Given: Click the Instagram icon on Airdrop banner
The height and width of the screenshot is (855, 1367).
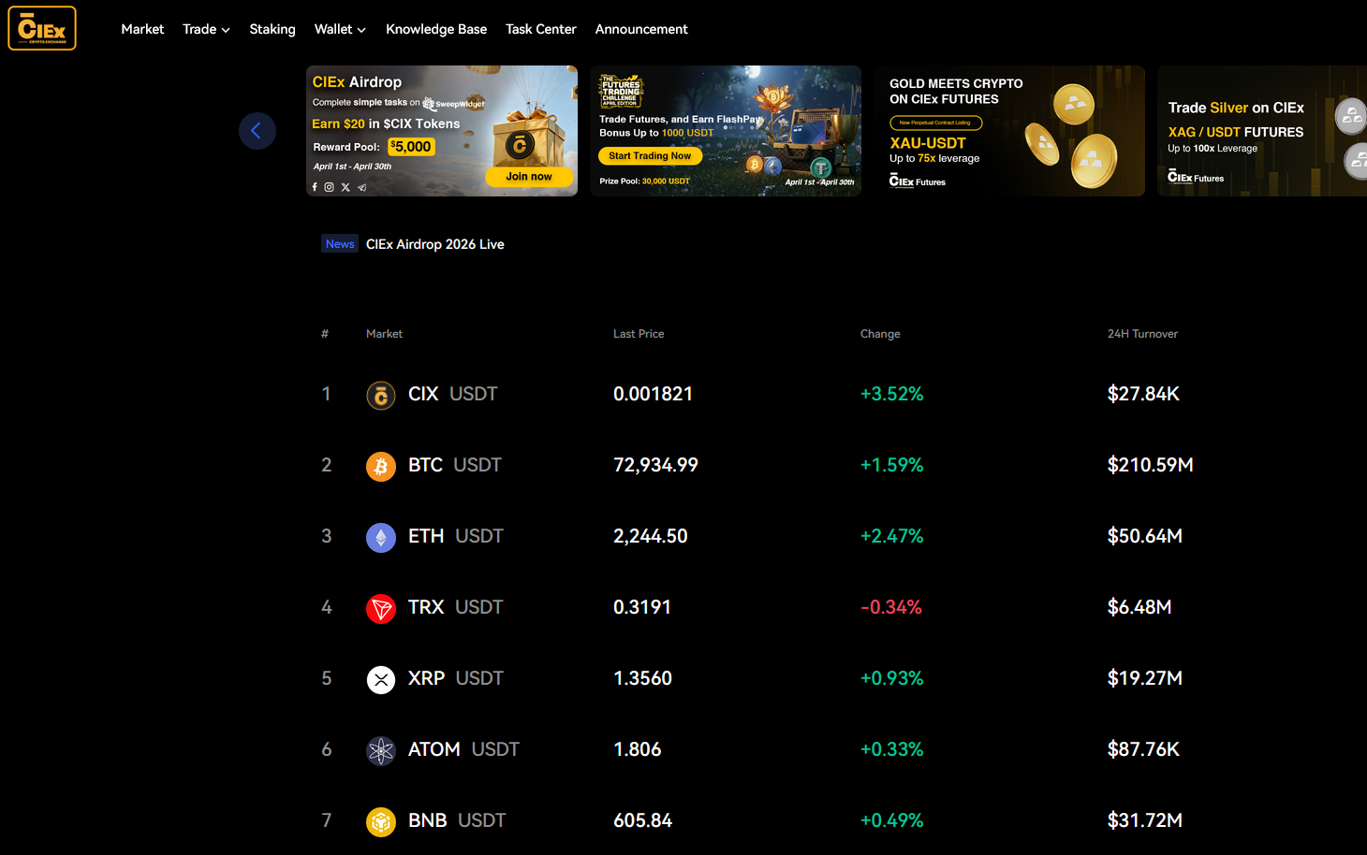Looking at the screenshot, I should pyautogui.click(x=330, y=187).
